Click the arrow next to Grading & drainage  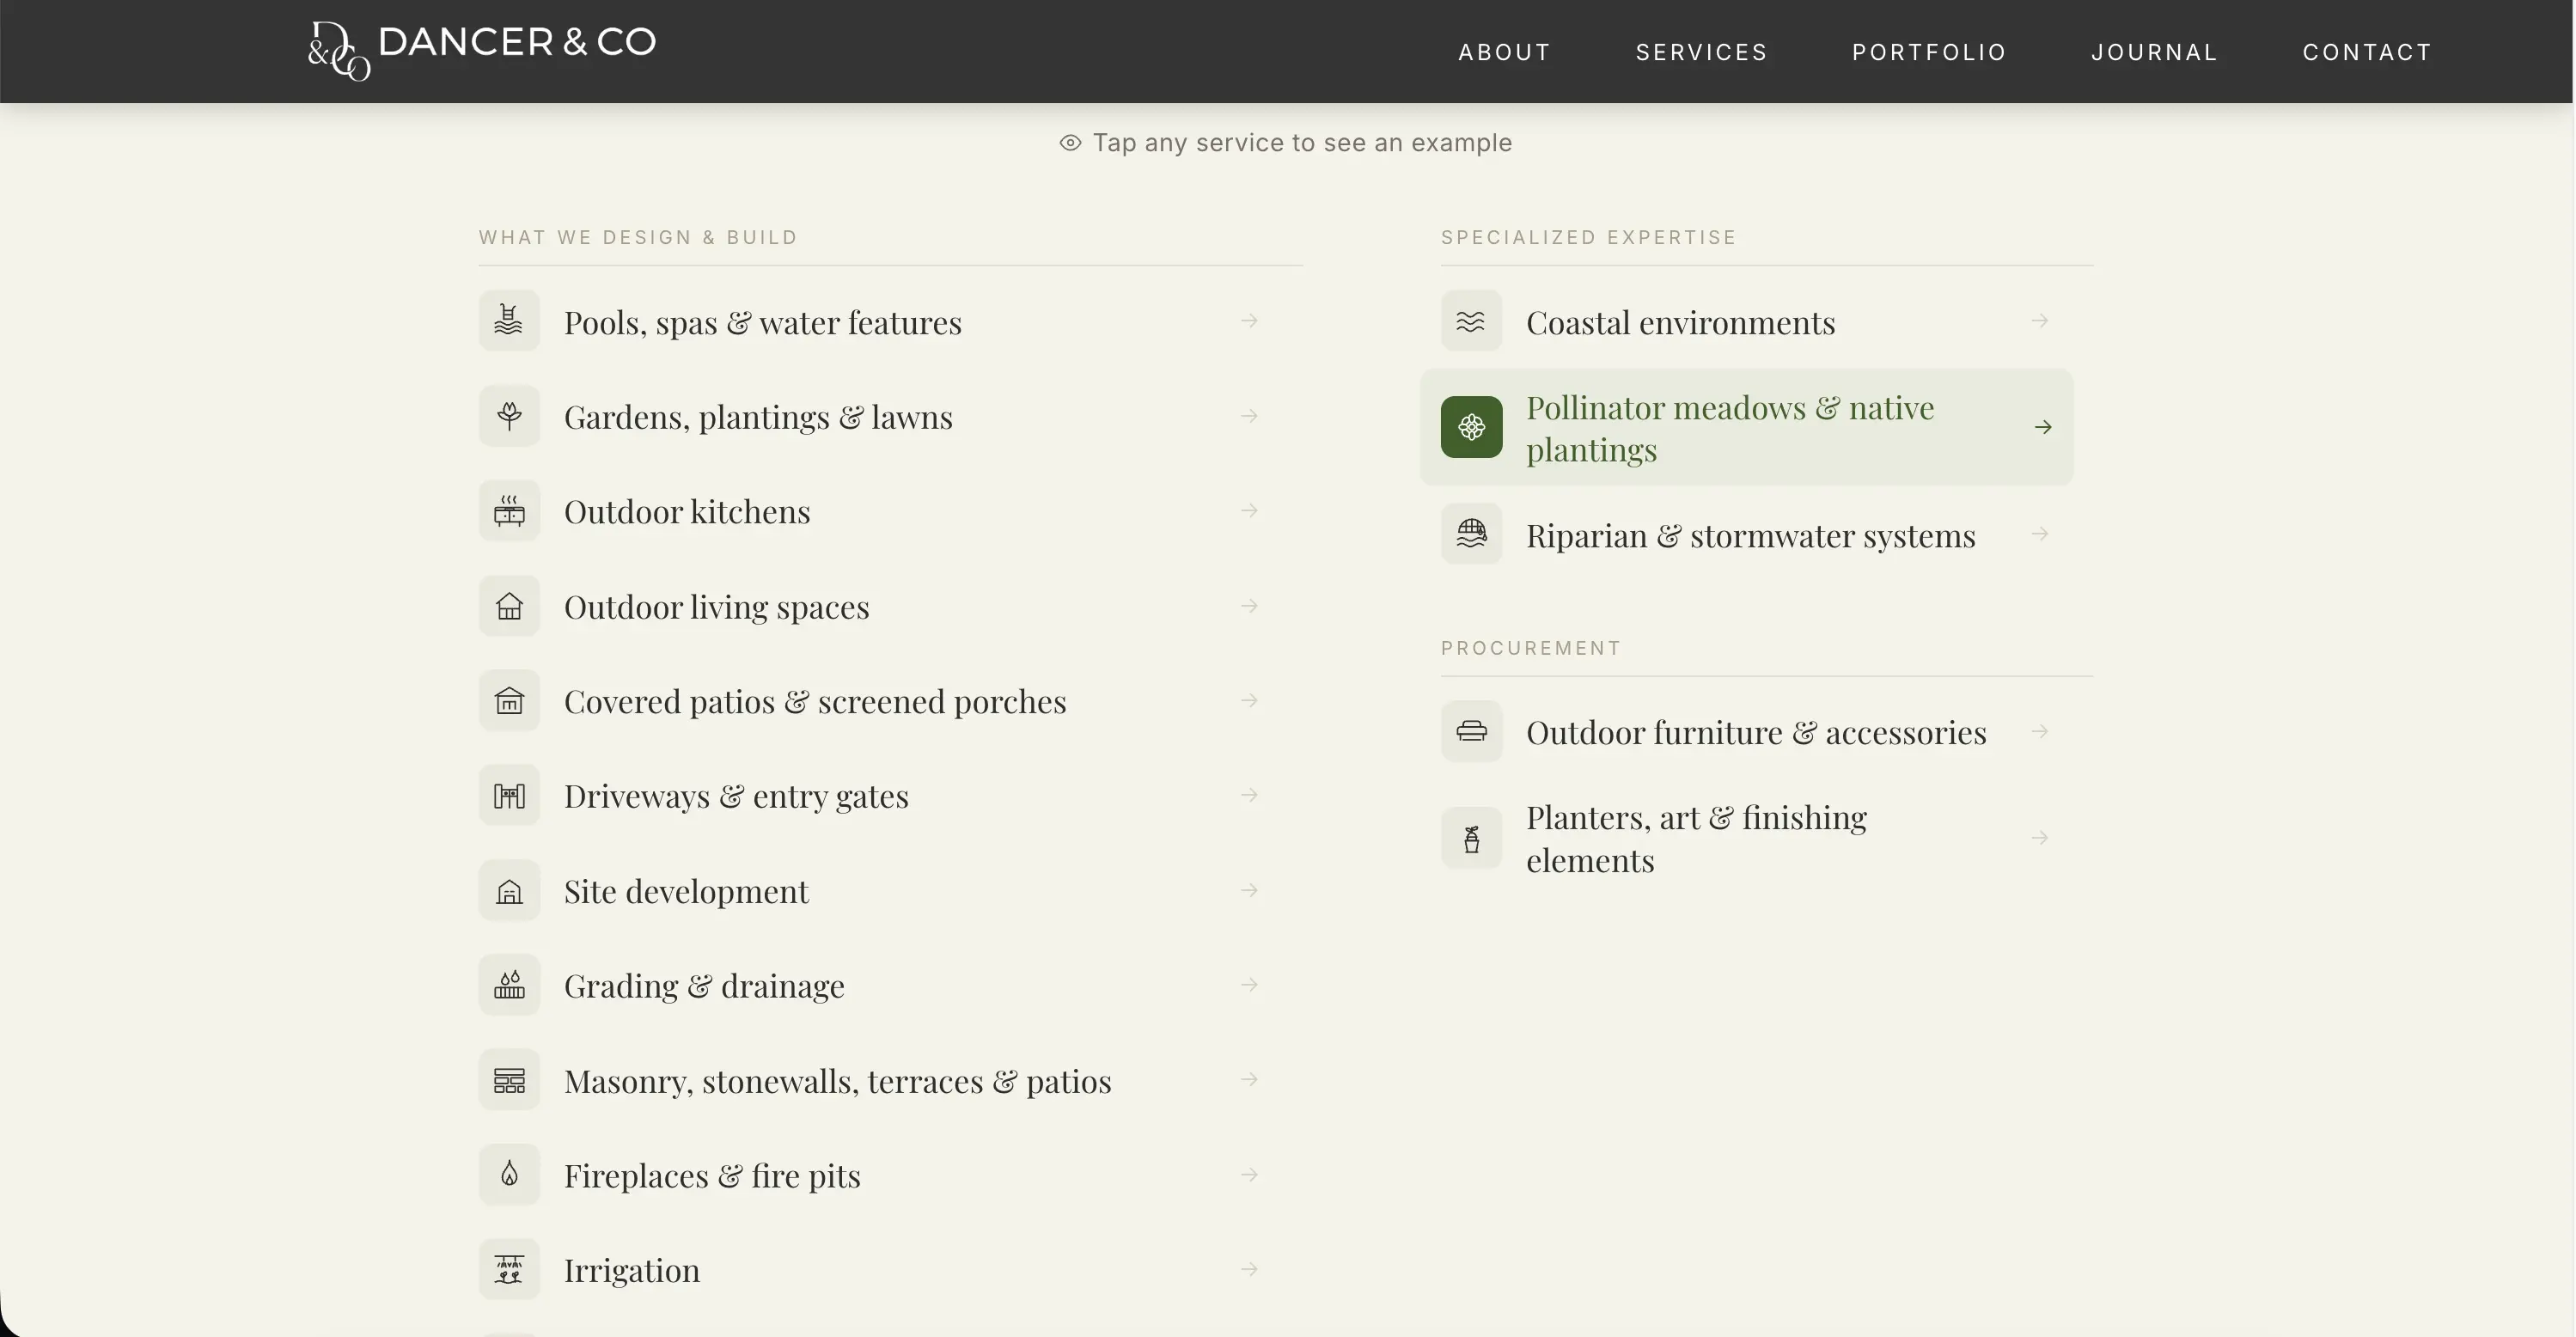pyautogui.click(x=1249, y=985)
